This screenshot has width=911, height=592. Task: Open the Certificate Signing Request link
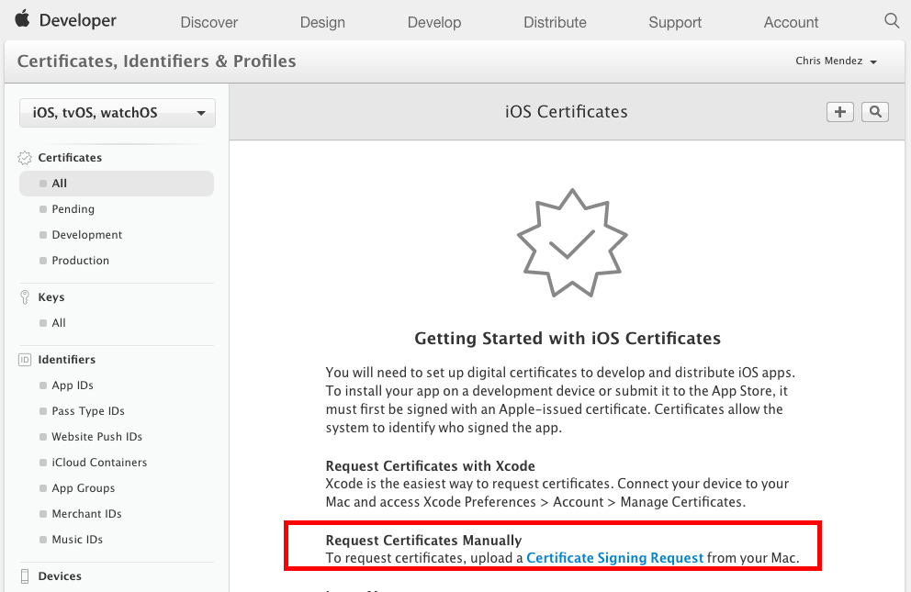point(613,558)
